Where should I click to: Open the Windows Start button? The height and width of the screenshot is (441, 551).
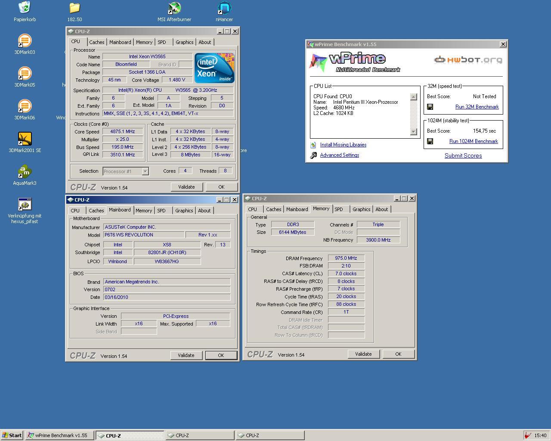[12, 435]
